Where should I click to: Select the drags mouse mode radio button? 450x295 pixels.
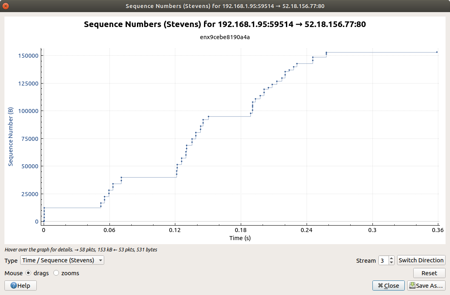[x=28, y=273]
